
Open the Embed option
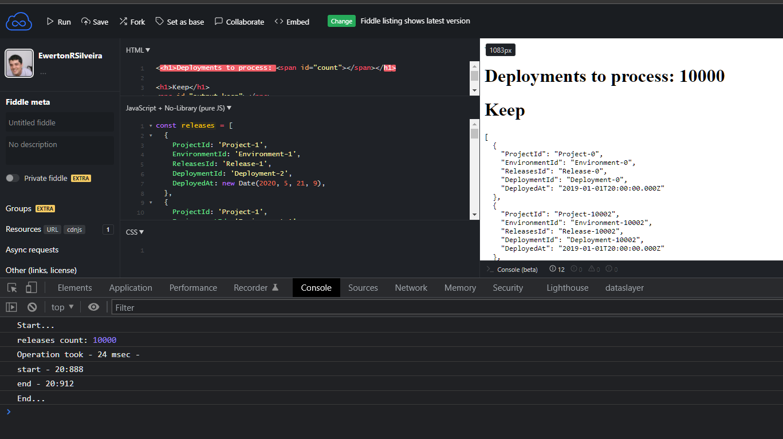pos(292,22)
